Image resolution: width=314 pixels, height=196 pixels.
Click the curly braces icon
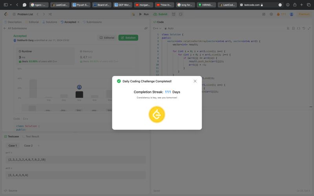pyautogui.click(x=299, y=28)
